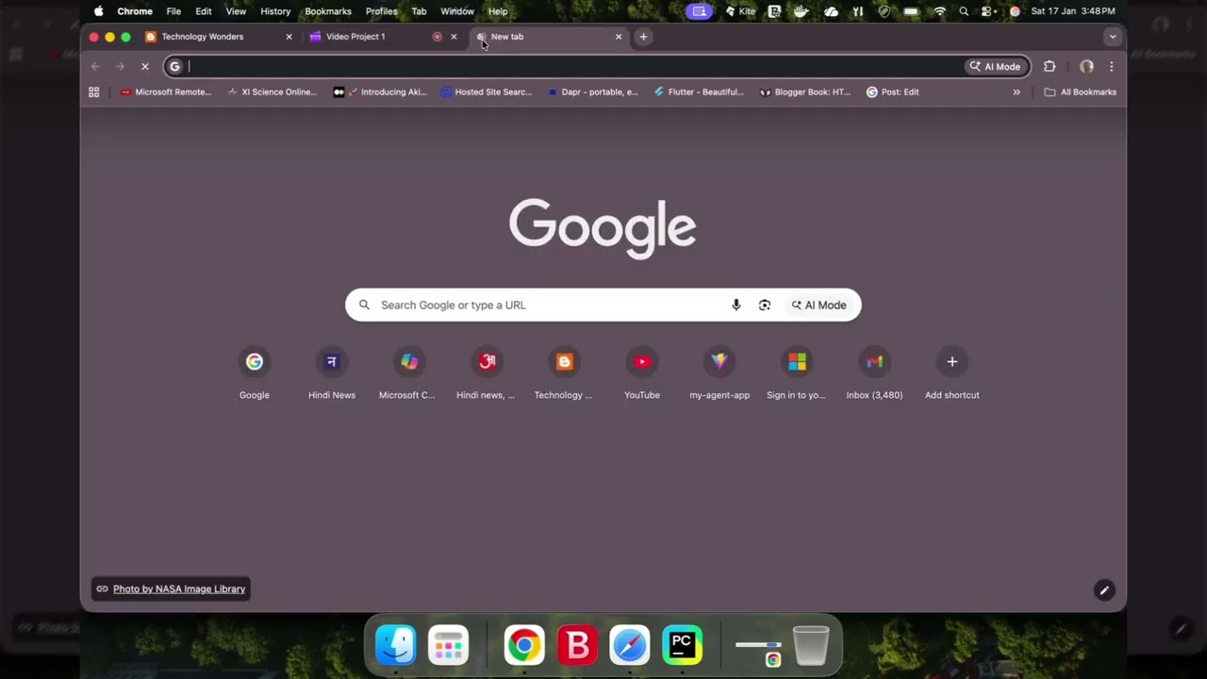
Task: Open a new tab with plus button
Action: tap(643, 37)
